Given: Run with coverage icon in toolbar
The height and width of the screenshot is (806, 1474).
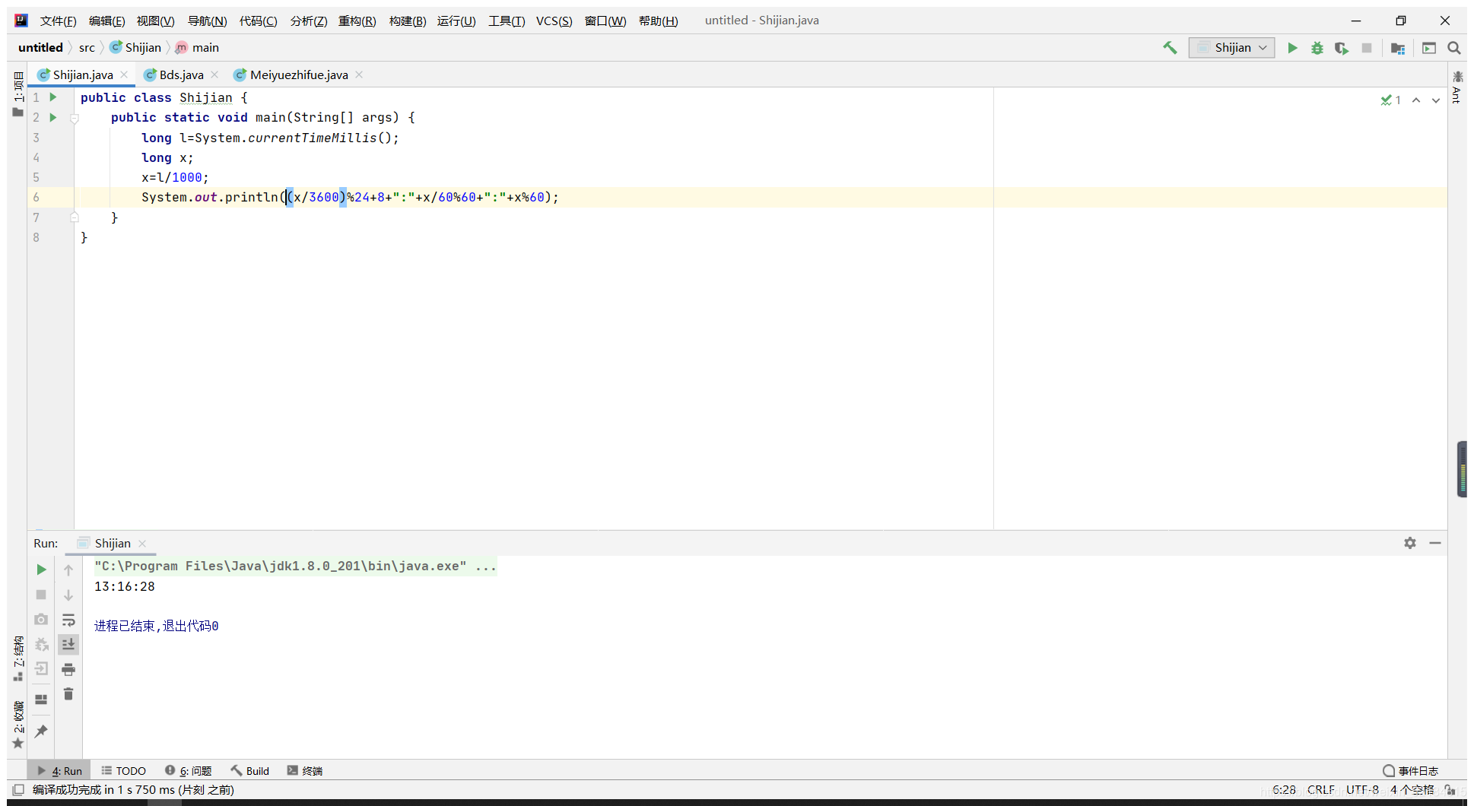Looking at the screenshot, I should pos(1342,48).
